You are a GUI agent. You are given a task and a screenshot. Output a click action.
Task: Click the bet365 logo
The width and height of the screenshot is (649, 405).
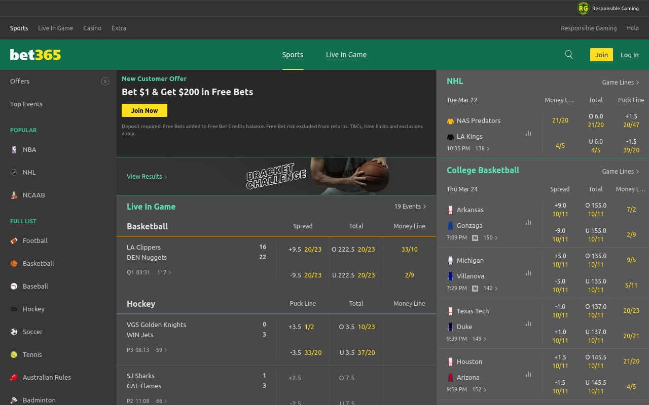35,55
